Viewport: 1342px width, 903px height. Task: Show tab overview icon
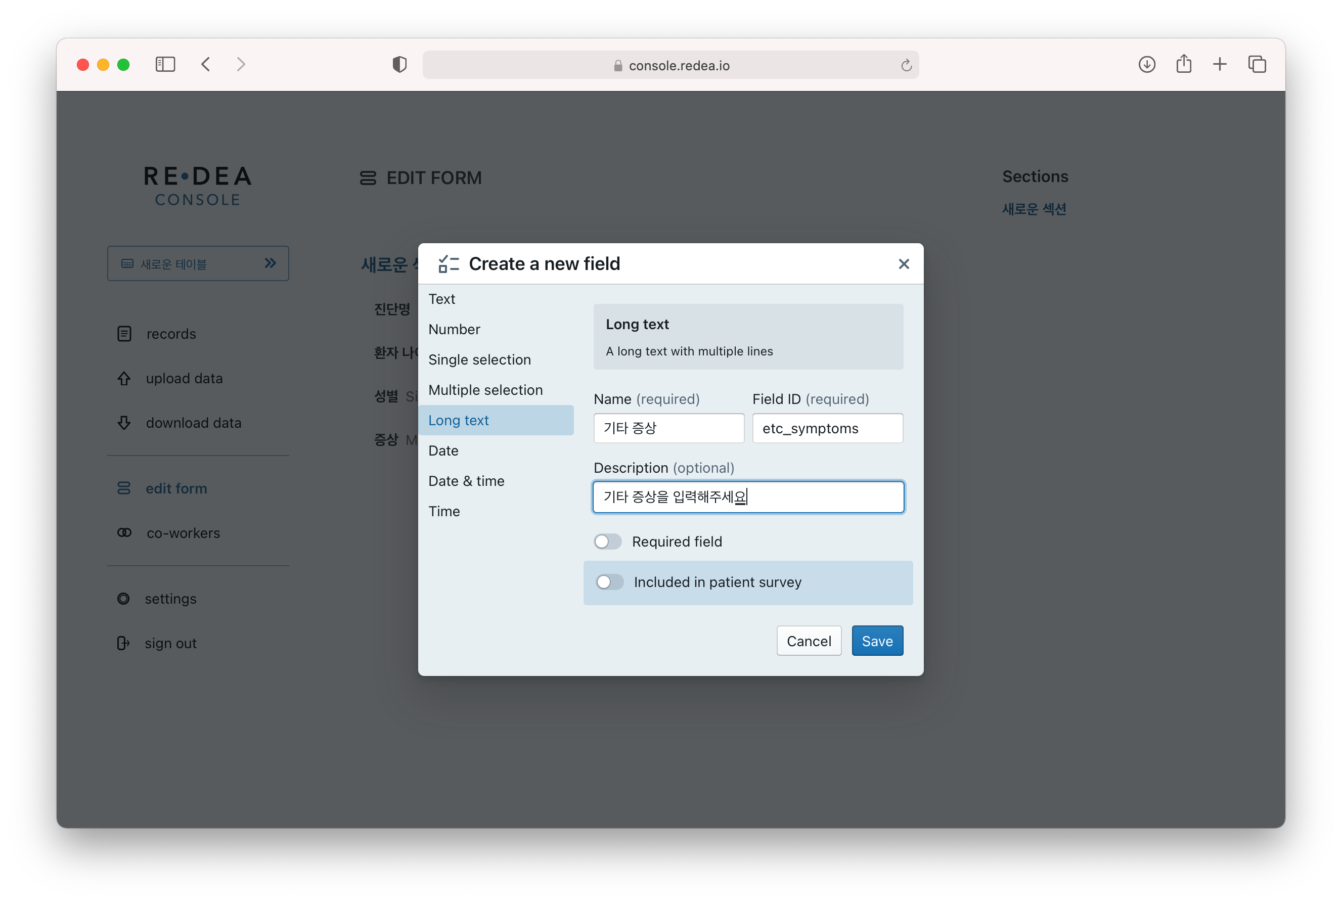pyautogui.click(x=1257, y=64)
